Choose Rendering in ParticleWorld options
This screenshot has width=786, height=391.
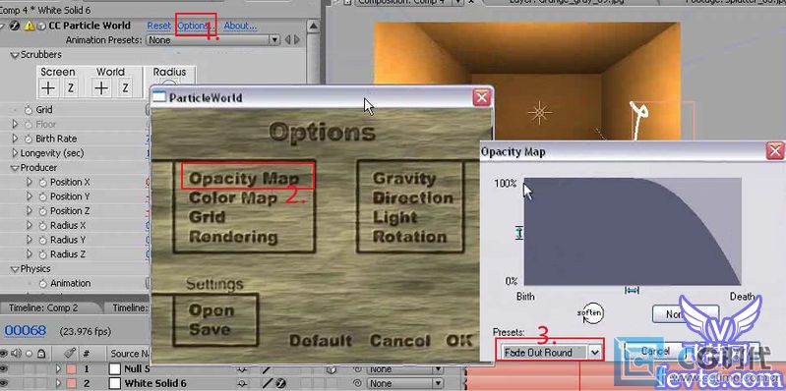pyautogui.click(x=233, y=237)
